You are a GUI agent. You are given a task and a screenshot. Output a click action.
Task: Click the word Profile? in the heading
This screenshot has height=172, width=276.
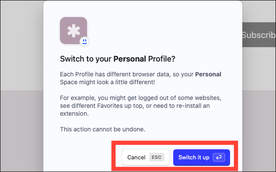(x=161, y=59)
